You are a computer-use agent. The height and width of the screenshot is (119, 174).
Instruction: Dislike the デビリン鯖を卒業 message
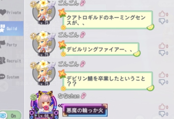point(162,82)
